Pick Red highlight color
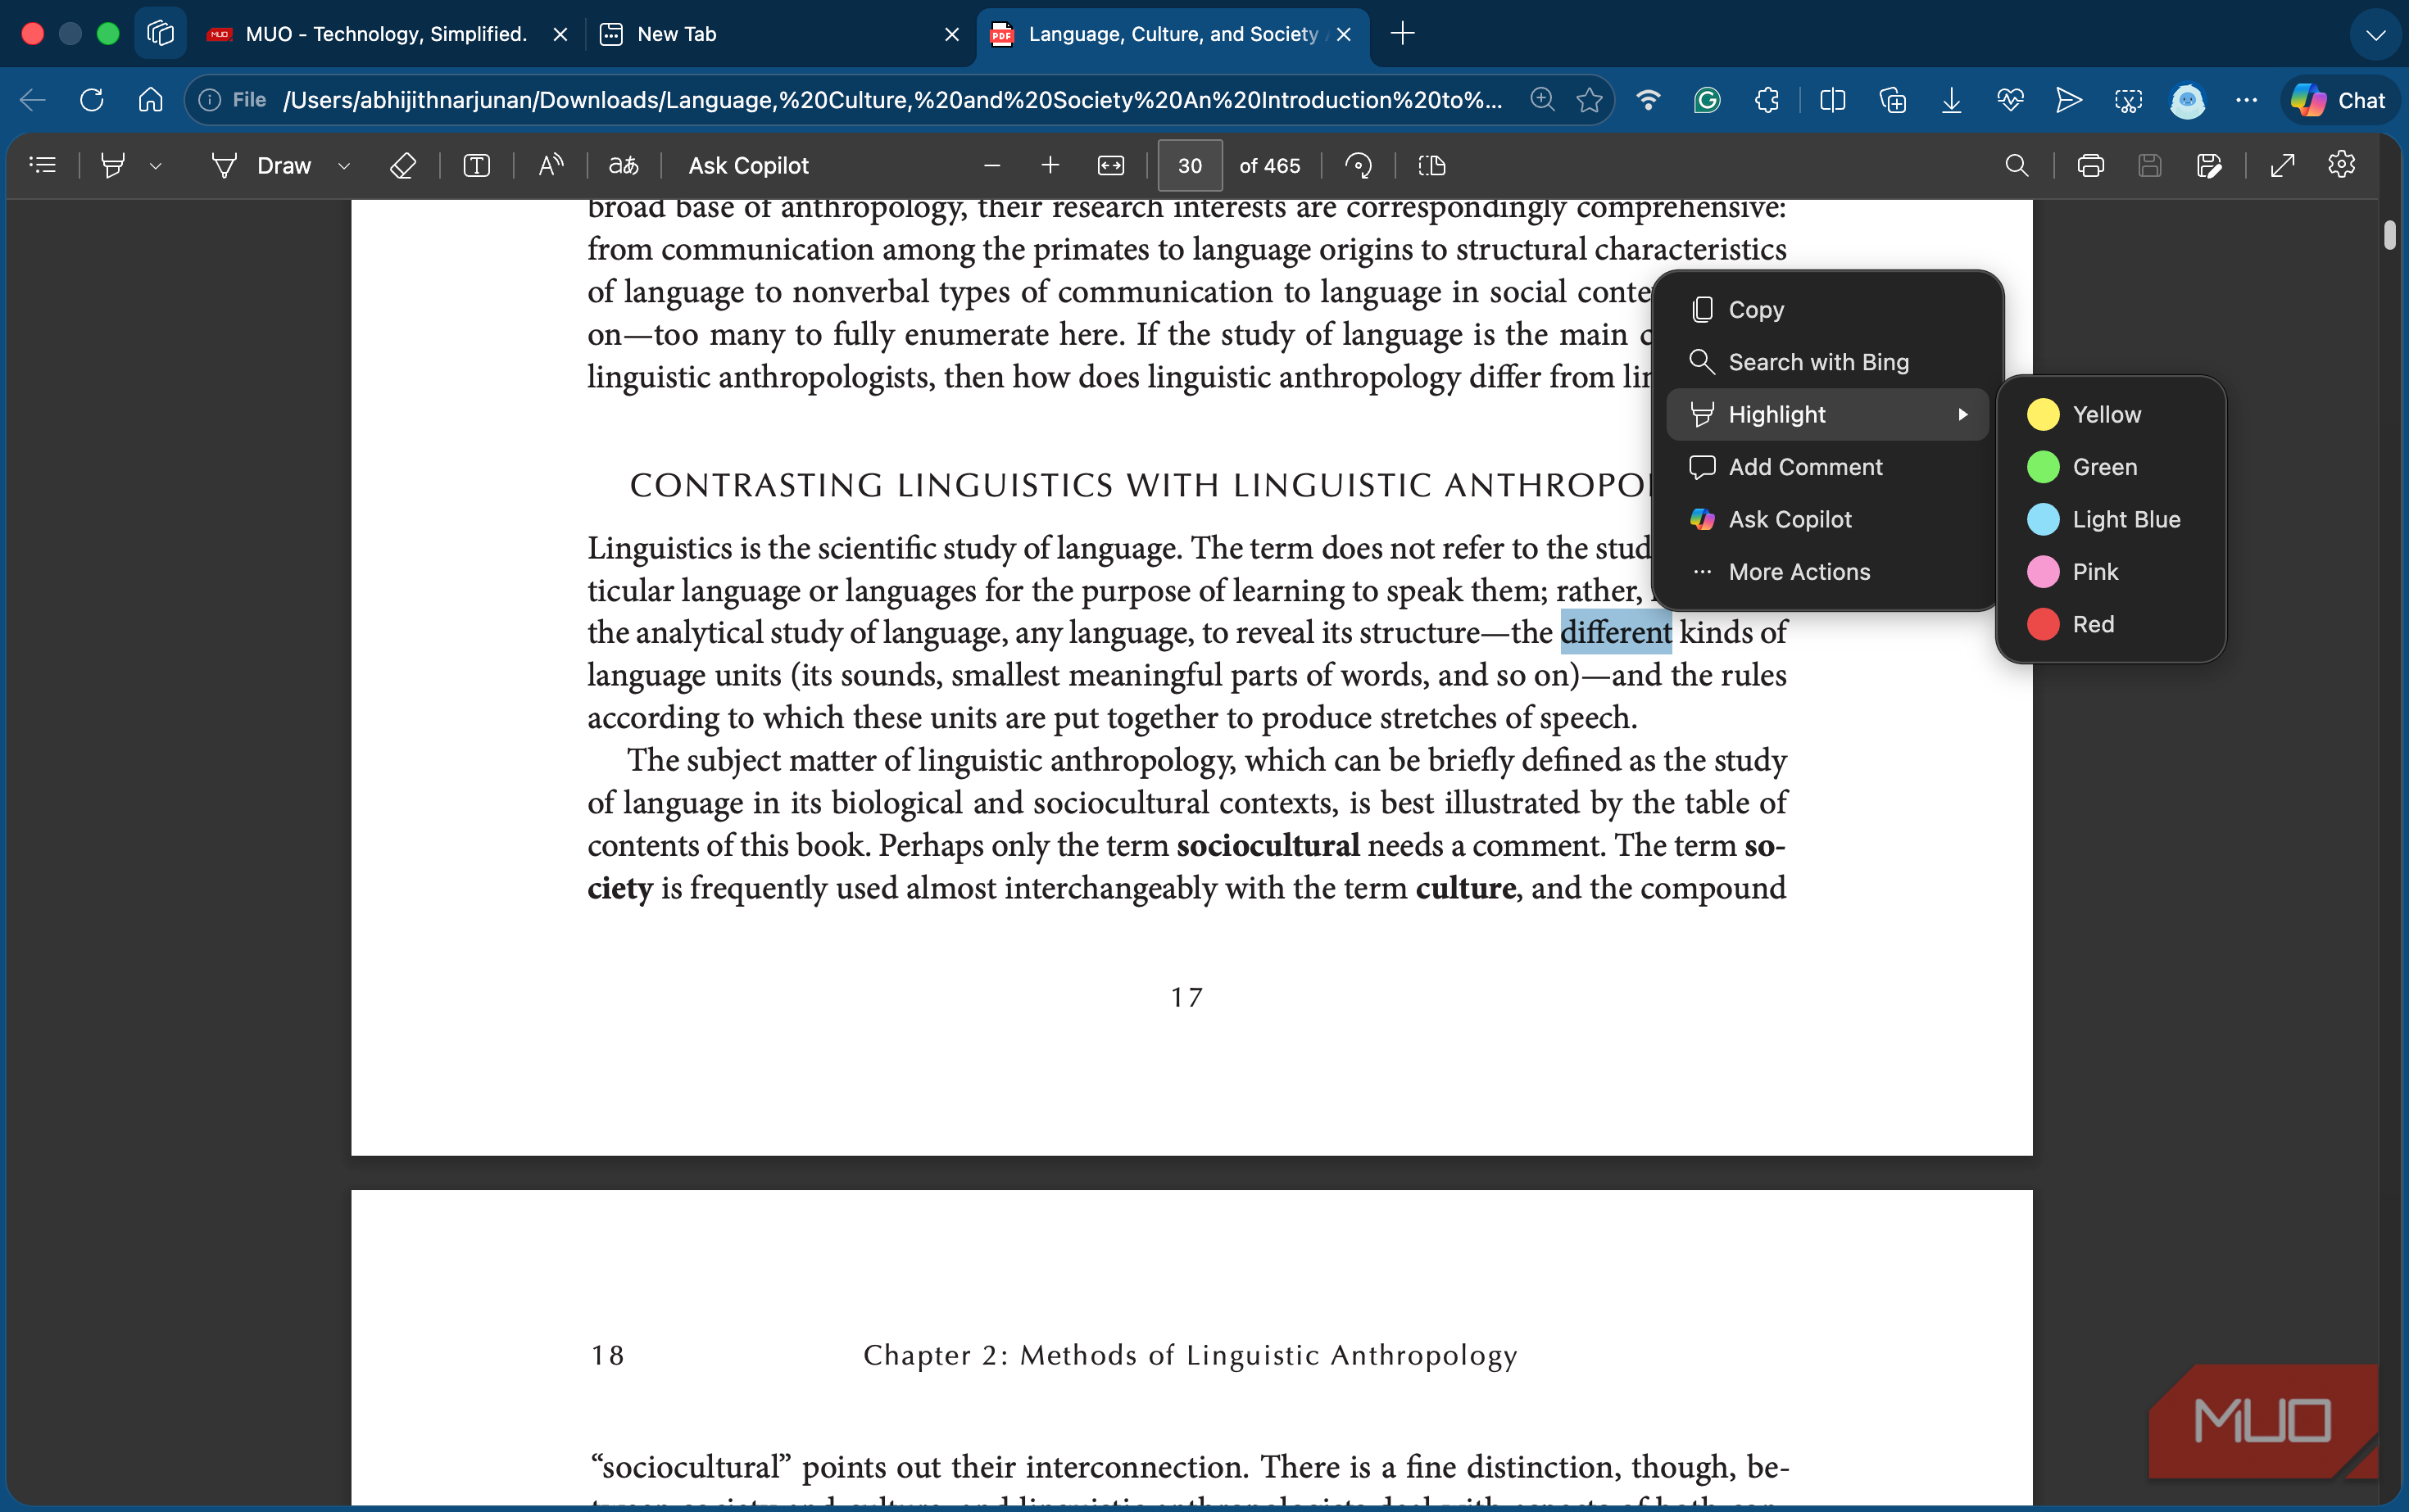 [2111, 624]
